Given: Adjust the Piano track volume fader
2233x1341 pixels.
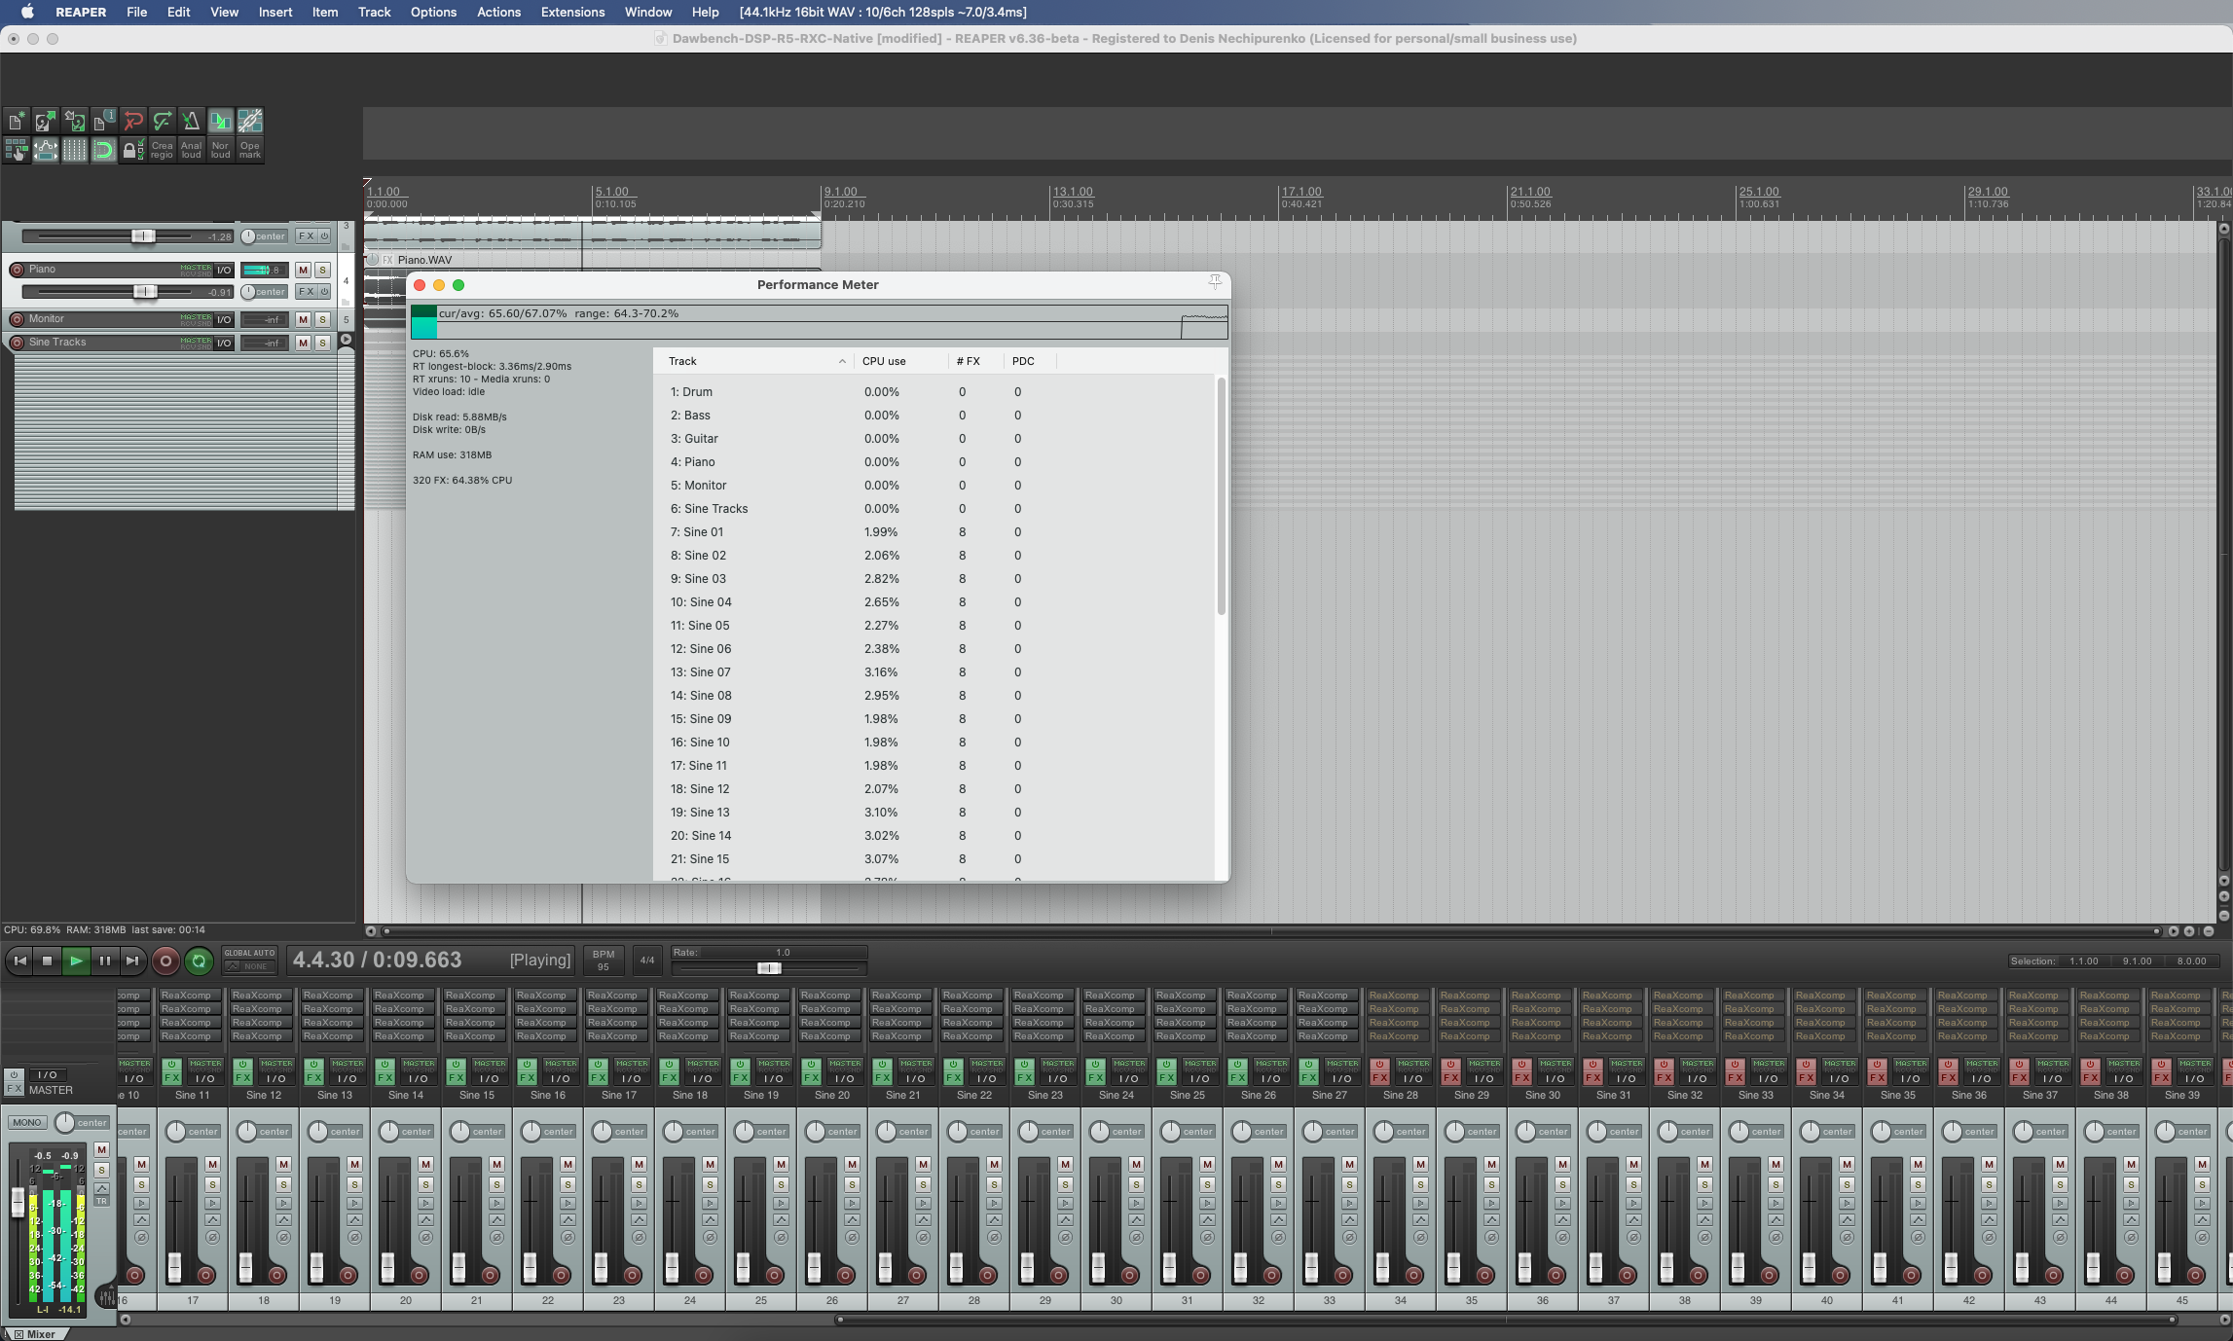Looking at the screenshot, I should pyautogui.click(x=144, y=291).
